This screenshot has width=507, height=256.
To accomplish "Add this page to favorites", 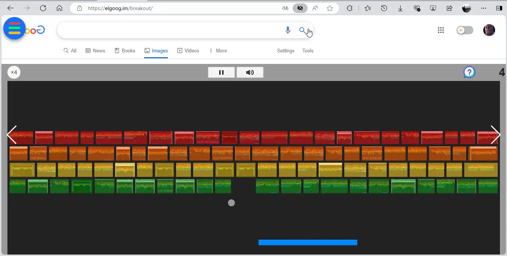I will coord(330,8).
